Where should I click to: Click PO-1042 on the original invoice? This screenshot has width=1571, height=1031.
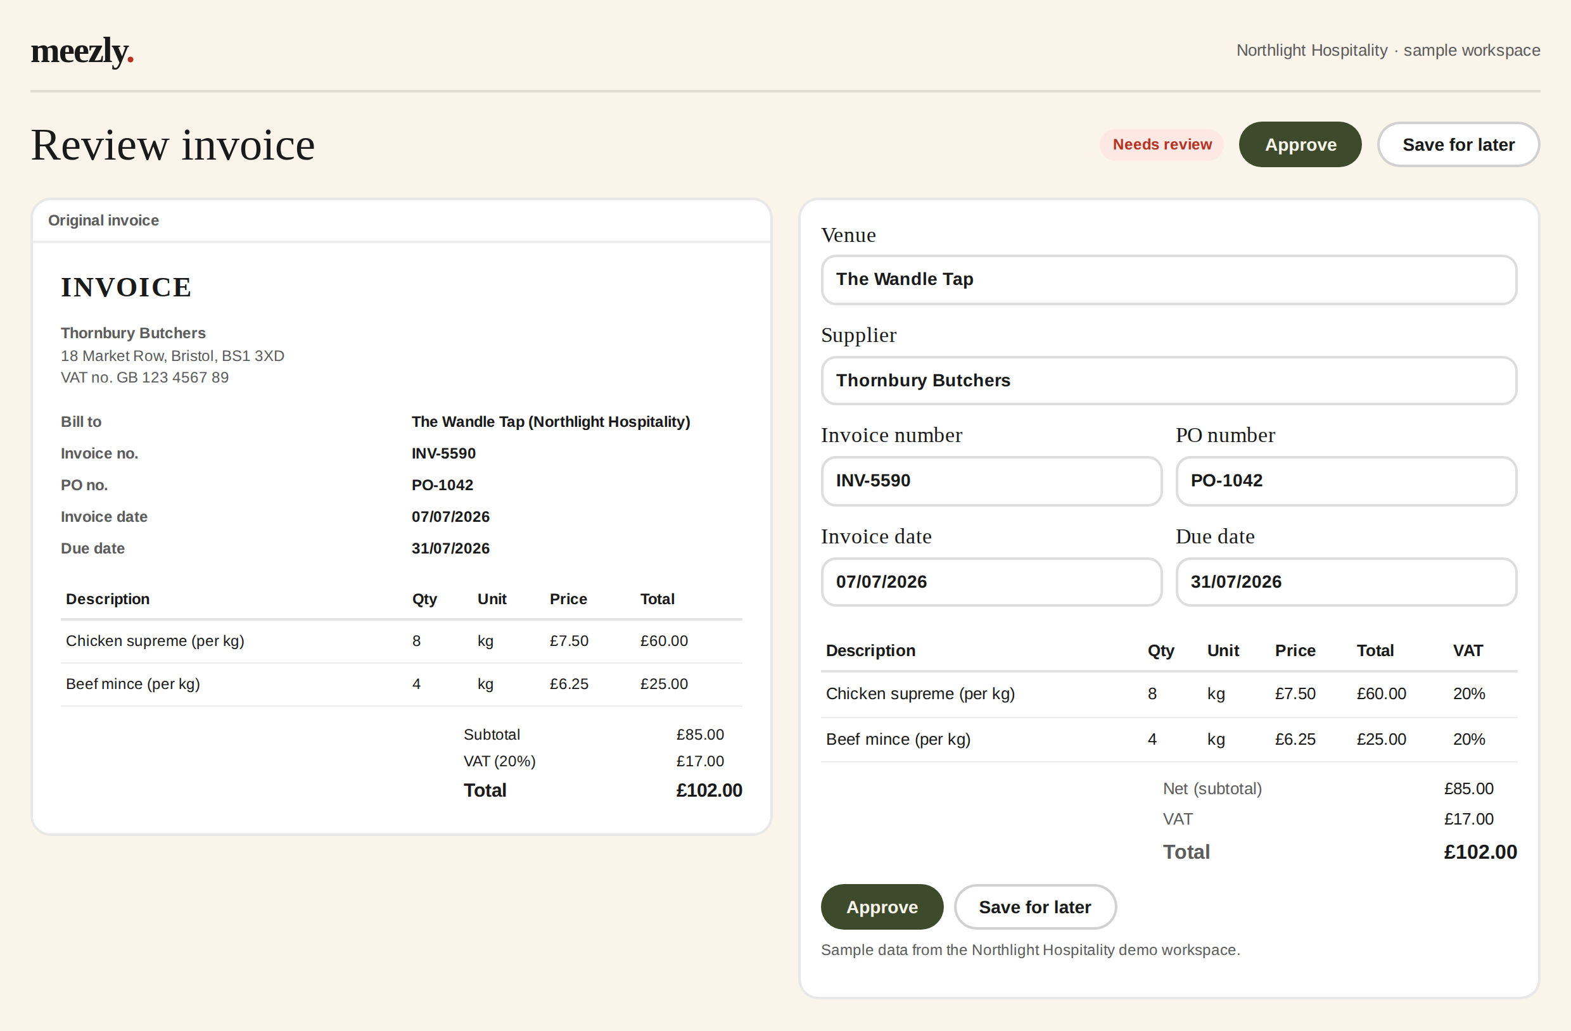[x=442, y=486]
